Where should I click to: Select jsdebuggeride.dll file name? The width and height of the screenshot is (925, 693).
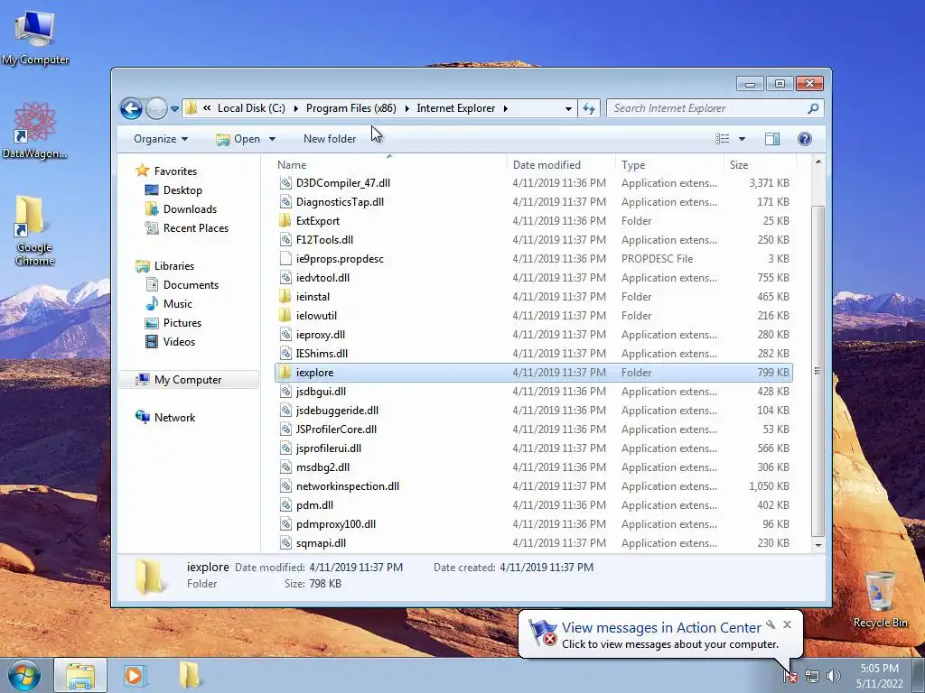338,411
